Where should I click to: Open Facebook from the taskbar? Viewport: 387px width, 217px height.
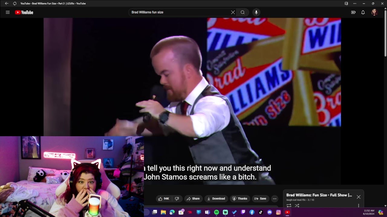[252, 212]
